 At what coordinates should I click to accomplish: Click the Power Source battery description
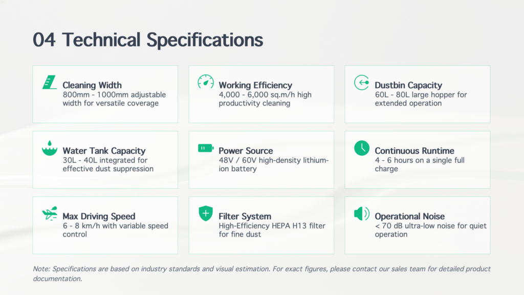pyautogui.click(x=274, y=164)
